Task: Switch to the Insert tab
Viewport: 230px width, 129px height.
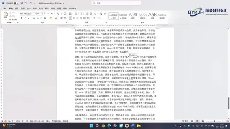Action: click(x=17, y=9)
